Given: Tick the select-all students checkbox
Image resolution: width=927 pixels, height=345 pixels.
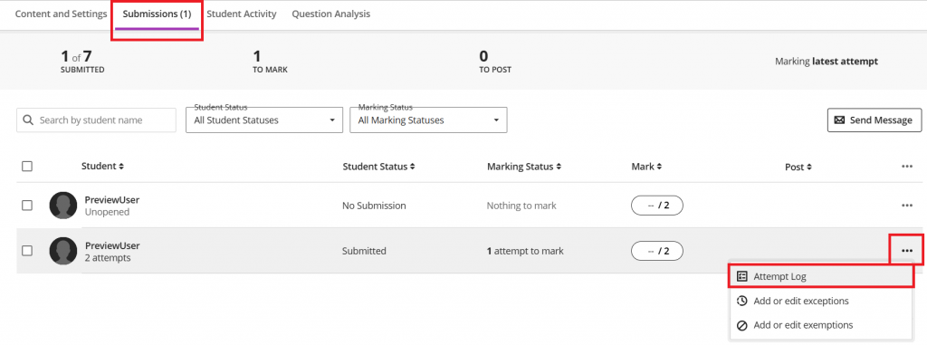Looking at the screenshot, I should tap(27, 167).
